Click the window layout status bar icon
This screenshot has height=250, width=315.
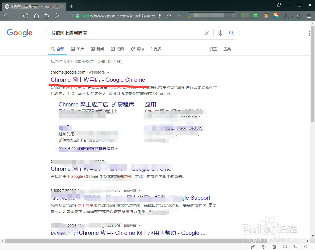[x=295, y=247]
